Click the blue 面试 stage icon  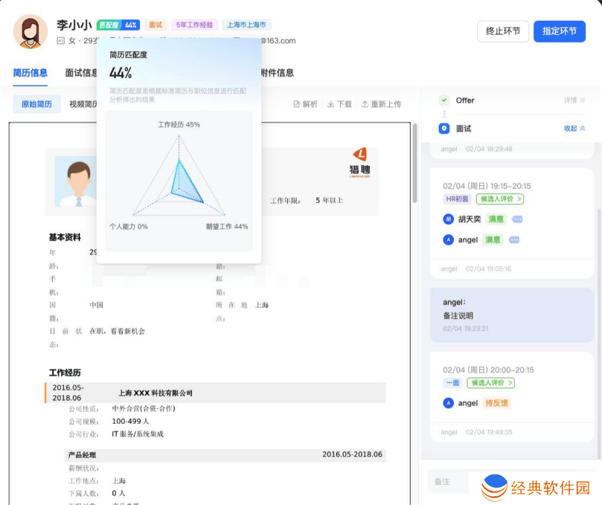(x=444, y=129)
